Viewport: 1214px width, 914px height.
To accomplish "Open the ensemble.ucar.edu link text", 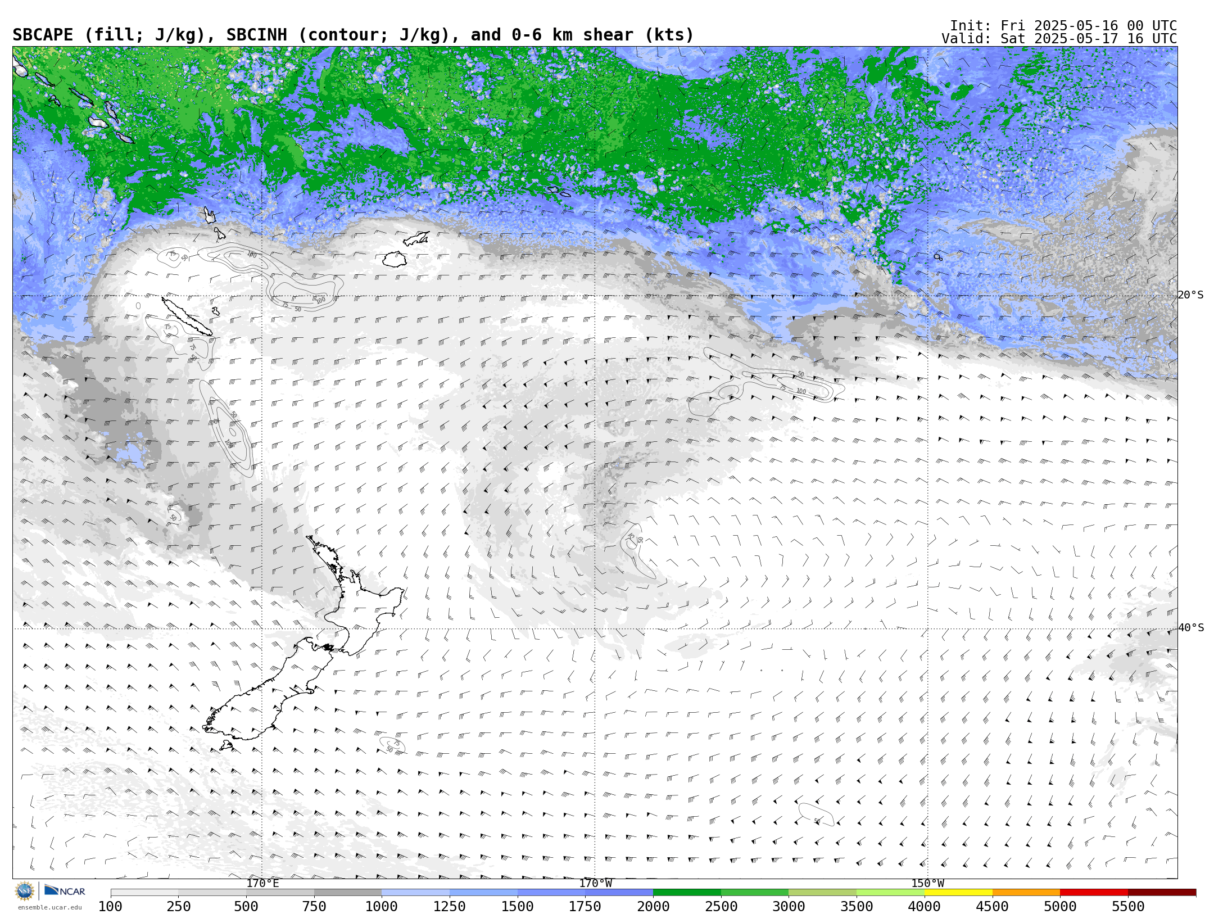I will click(49, 907).
